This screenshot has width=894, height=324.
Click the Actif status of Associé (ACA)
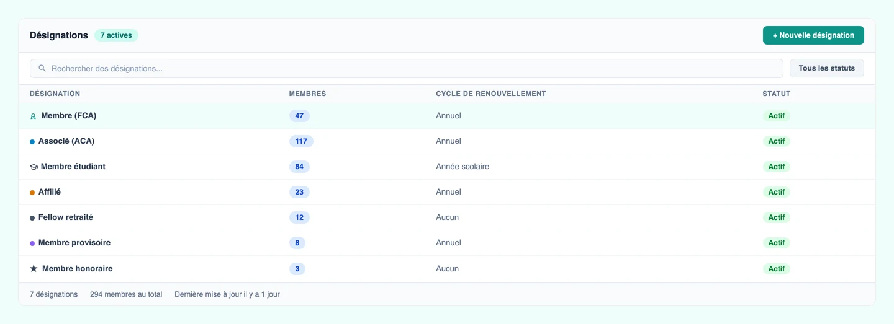point(777,141)
